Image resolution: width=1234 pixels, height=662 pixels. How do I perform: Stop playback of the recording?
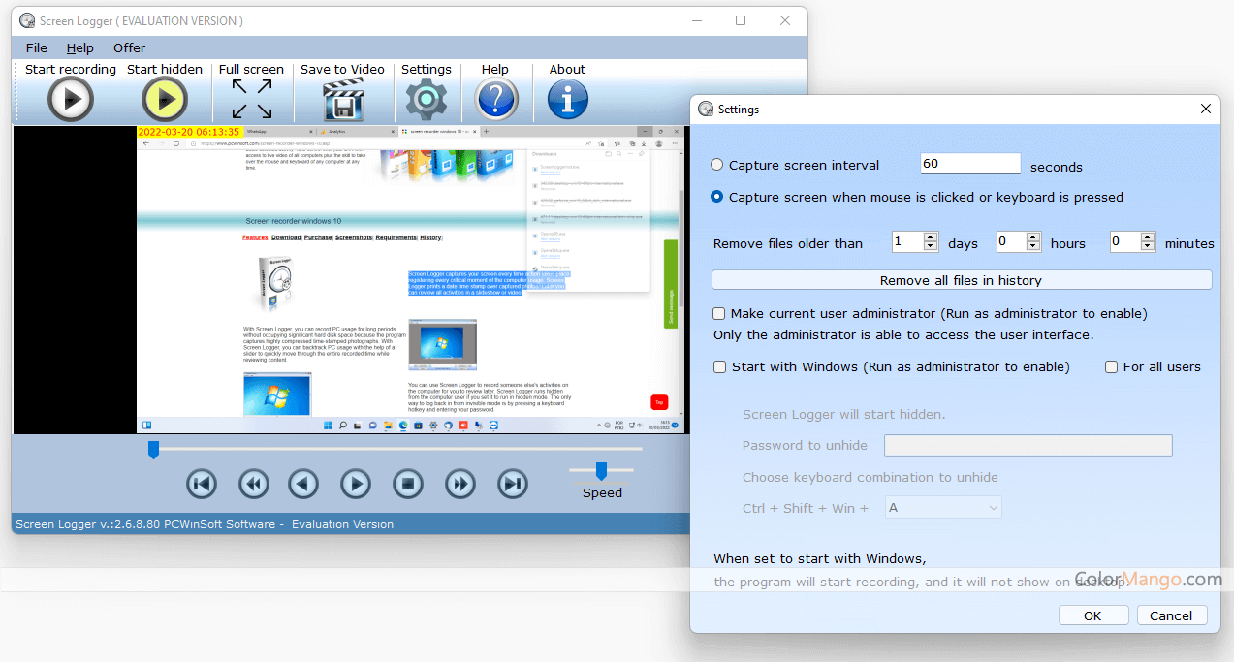(x=407, y=484)
